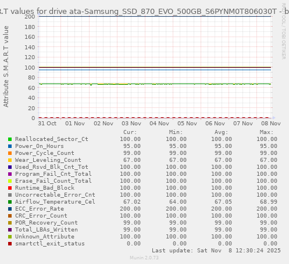Click ECC_Error_Rate current value 200.00
Screen dimensions: 289x264
coord(130,209)
